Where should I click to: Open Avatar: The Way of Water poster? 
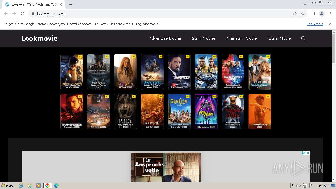[152, 72]
